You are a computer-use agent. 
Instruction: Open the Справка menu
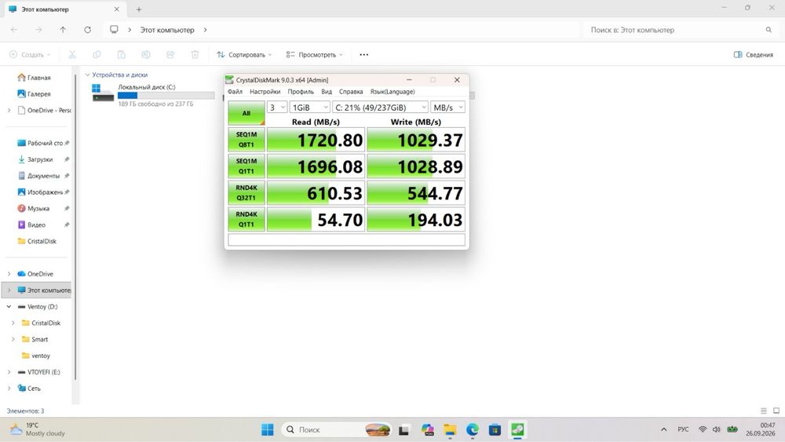click(x=350, y=92)
